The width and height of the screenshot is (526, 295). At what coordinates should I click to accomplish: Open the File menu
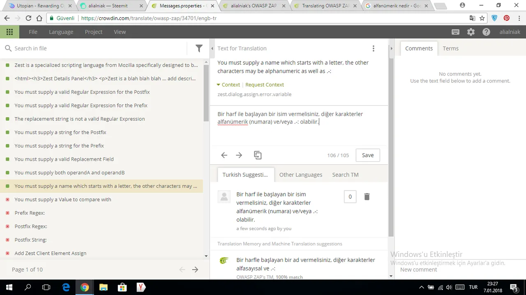coord(33,32)
